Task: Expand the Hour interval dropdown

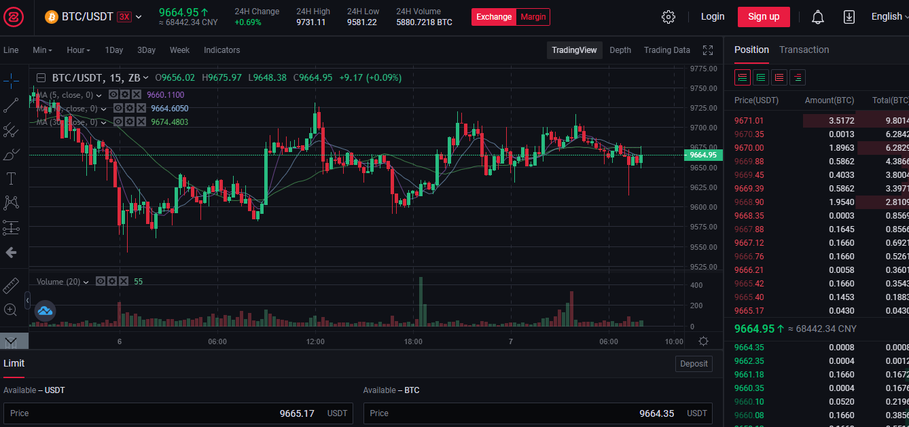Action: pyautogui.click(x=79, y=50)
